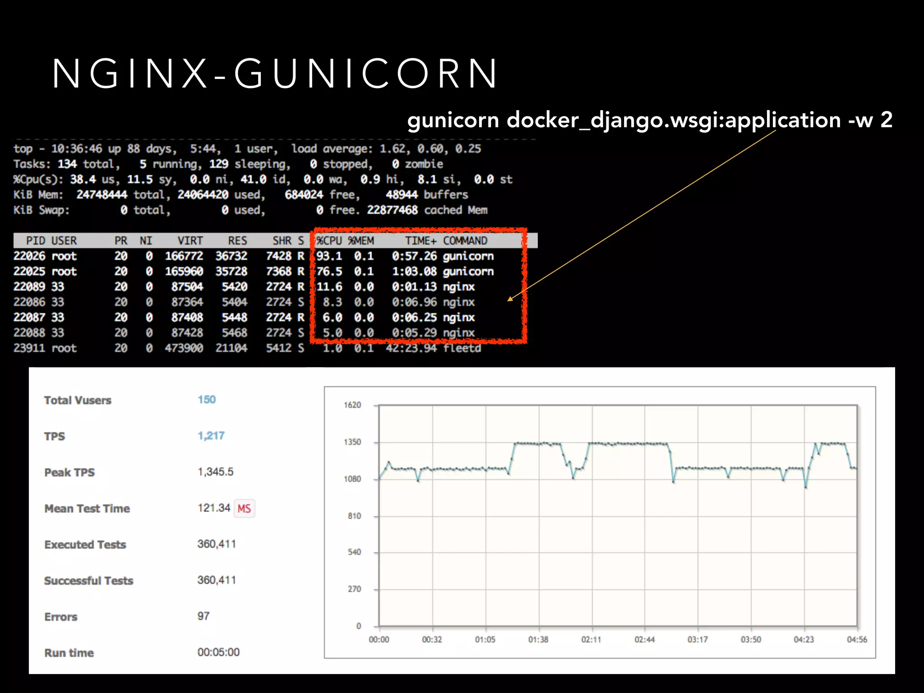Viewport: 924px width, 693px height.
Task: Click the MS unit badge
Action: (244, 508)
